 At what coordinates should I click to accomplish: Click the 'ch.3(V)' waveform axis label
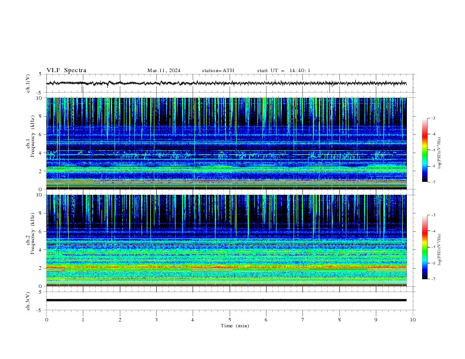(28, 301)
